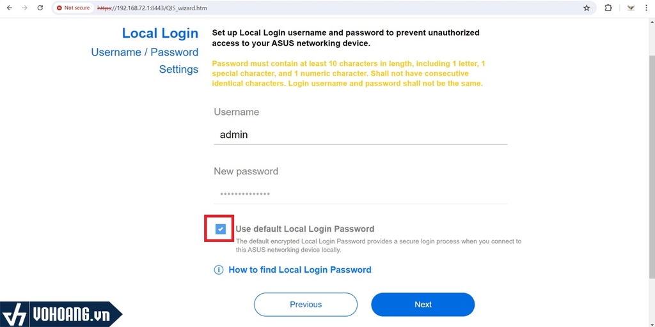Click the Not secure site warning badge
This screenshot has height=327, width=655.
(x=73, y=8)
